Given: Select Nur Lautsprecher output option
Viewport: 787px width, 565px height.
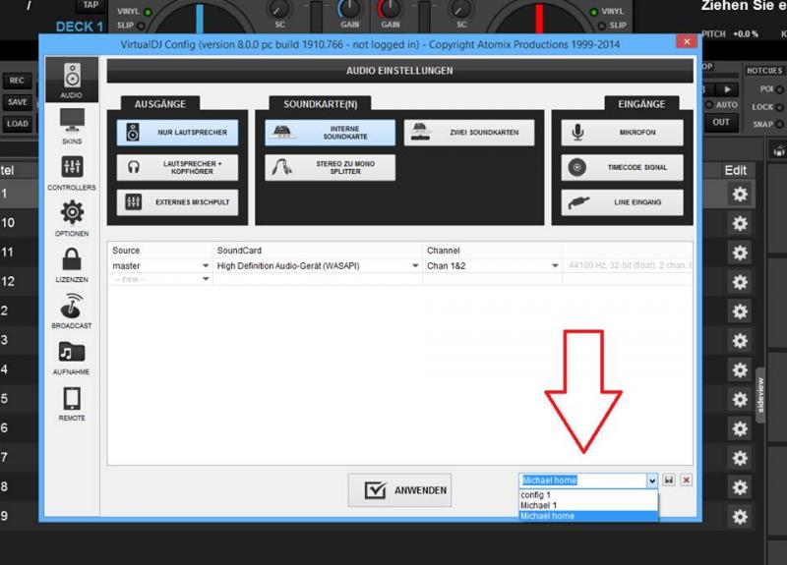Looking at the screenshot, I should pyautogui.click(x=177, y=133).
